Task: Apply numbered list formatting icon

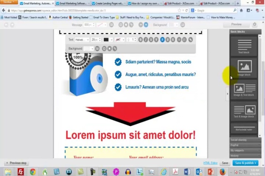Action: tap(184, 40)
